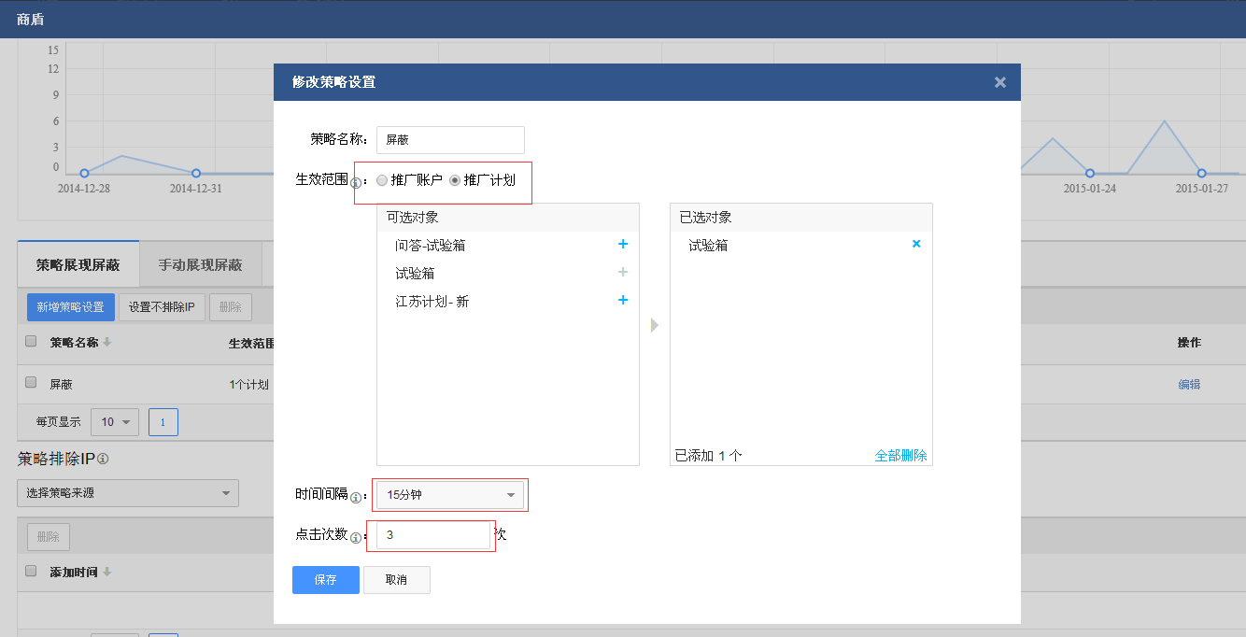Add 问答-试验箱 using its plus icon
The width and height of the screenshot is (1246, 637).
(x=623, y=245)
